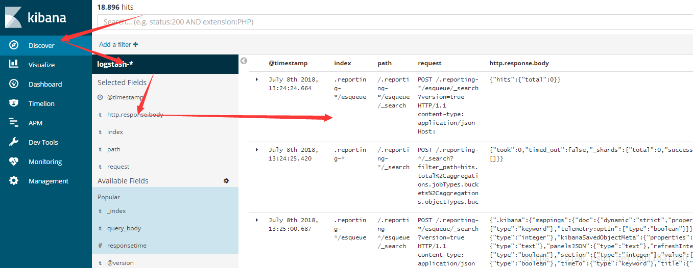Sort by the @timestamp column header

[x=288, y=63]
